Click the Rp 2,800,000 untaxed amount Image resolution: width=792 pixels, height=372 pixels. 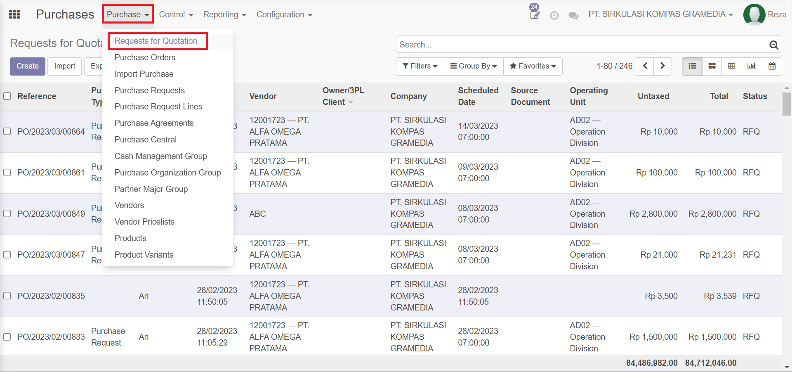point(653,214)
